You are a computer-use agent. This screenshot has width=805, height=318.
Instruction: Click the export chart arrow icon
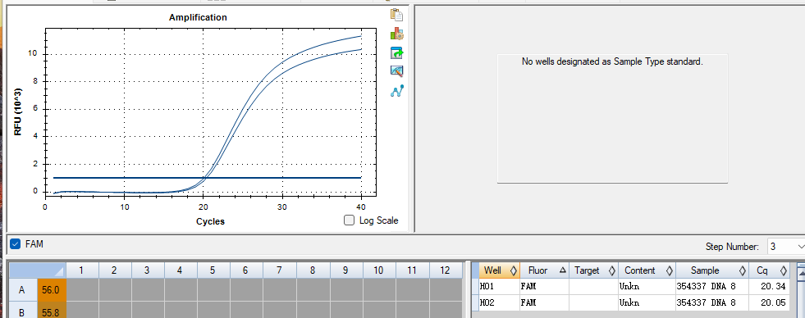tap(397, 52)
